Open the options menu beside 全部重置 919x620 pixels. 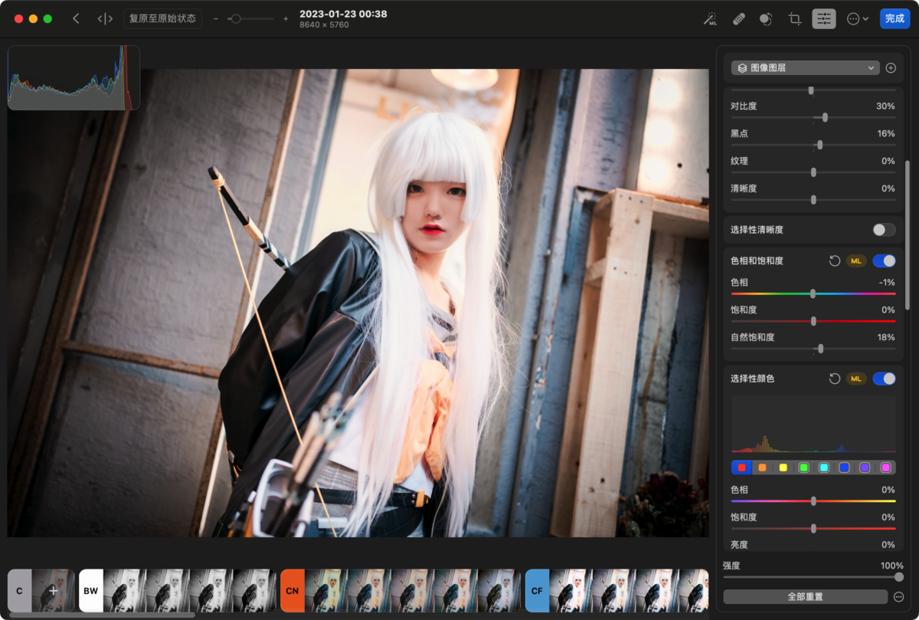tap(899, 596)
